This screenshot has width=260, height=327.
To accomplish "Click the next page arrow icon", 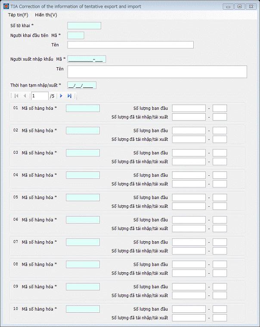I will point(61,96).
